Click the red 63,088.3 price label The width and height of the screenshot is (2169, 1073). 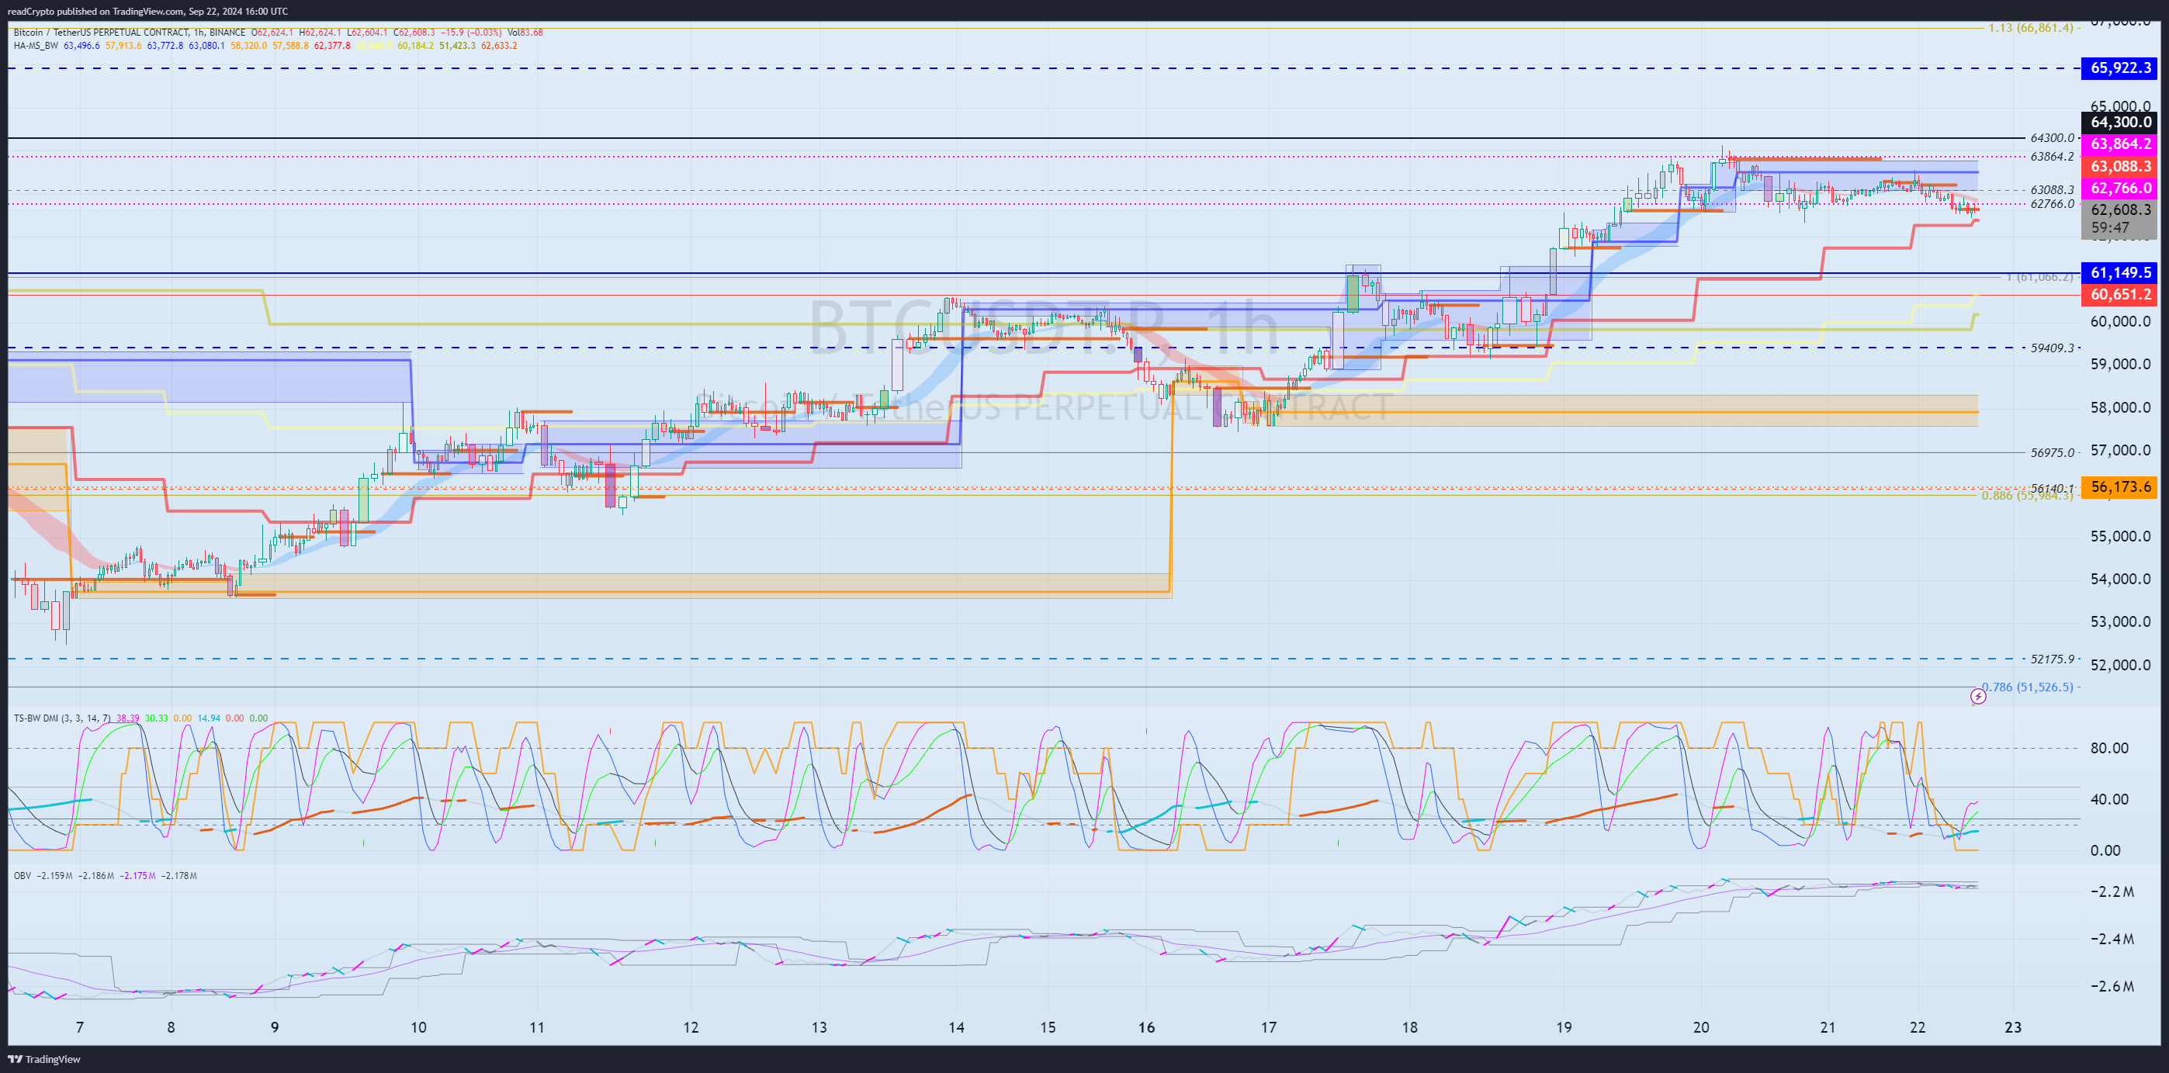tap(2120, 166)
